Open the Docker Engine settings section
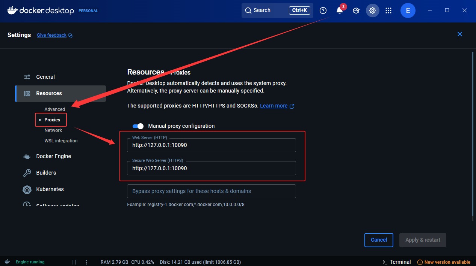 (x=53, y=156)
